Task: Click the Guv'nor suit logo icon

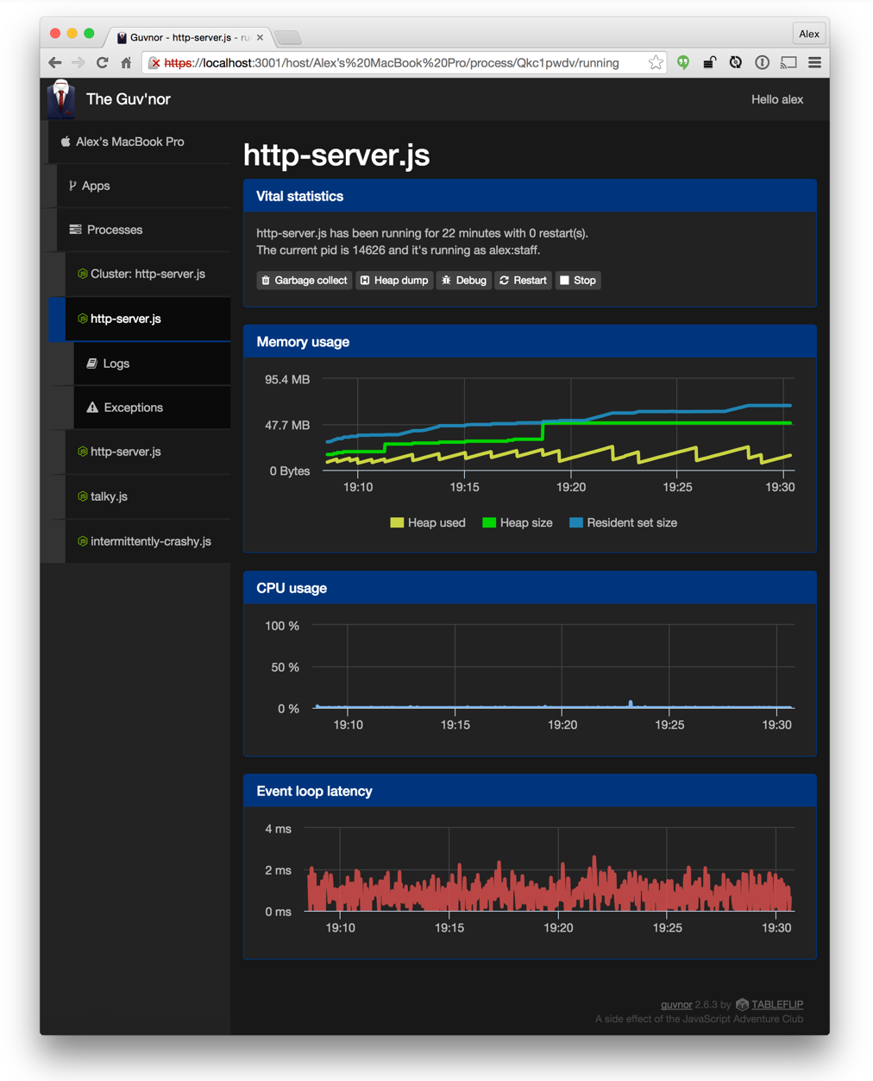Action: tap(61, 99)
